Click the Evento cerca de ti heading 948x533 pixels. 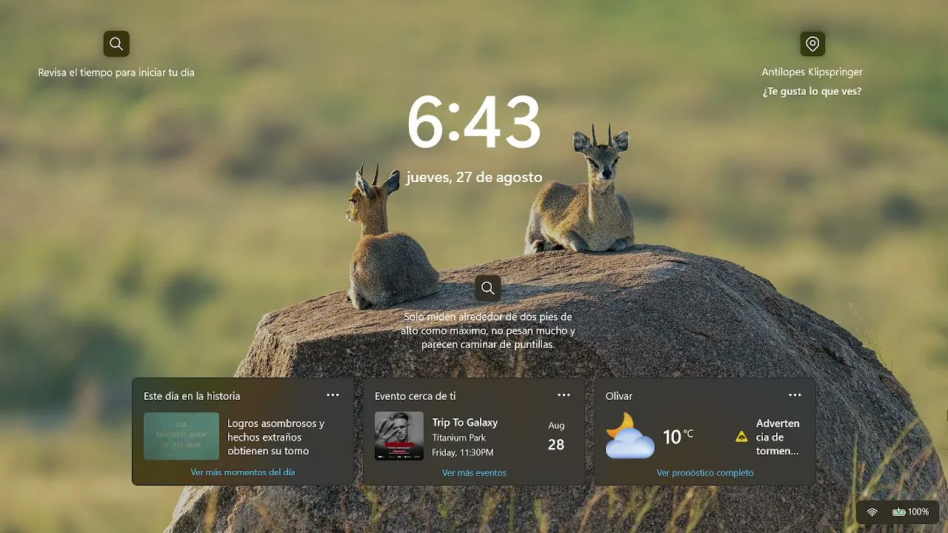415,396
